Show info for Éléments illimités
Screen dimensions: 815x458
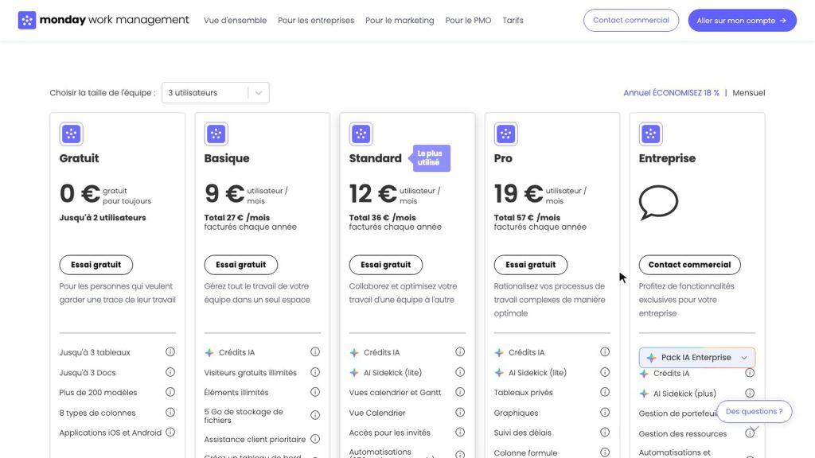point(315,392)
